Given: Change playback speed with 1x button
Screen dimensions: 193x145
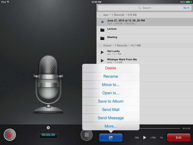Looking at the screenshot, I should (161, 137).
